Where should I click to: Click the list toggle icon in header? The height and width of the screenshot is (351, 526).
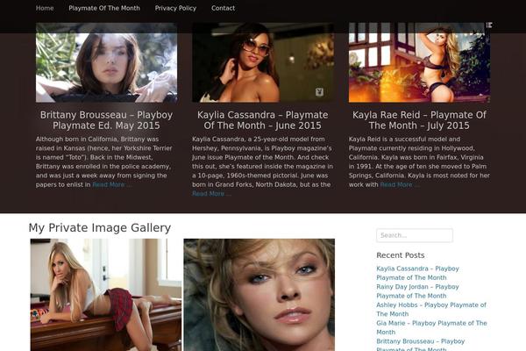[489, 25]
